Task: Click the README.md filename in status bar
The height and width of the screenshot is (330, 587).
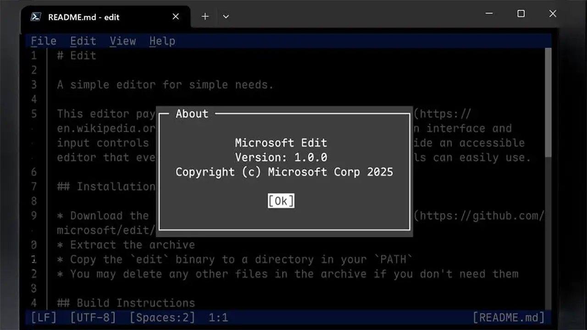Action: tap(509, 317)
